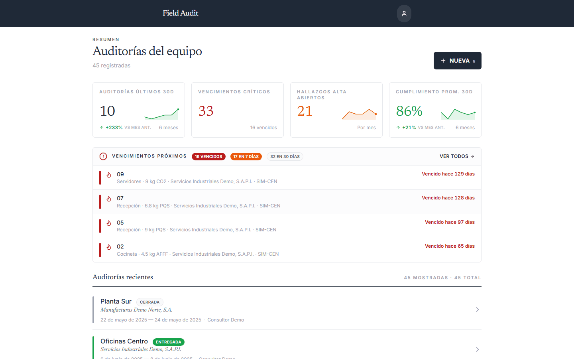The width and height of the screenshot is (574, 359).
Task: Click flame icon on row 07
Action: coord(109,199)
